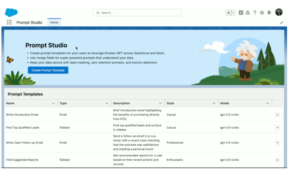The width and height of the screenshot is (289, 169).
Task: Open the Setup gear icon
Action: 262,13
